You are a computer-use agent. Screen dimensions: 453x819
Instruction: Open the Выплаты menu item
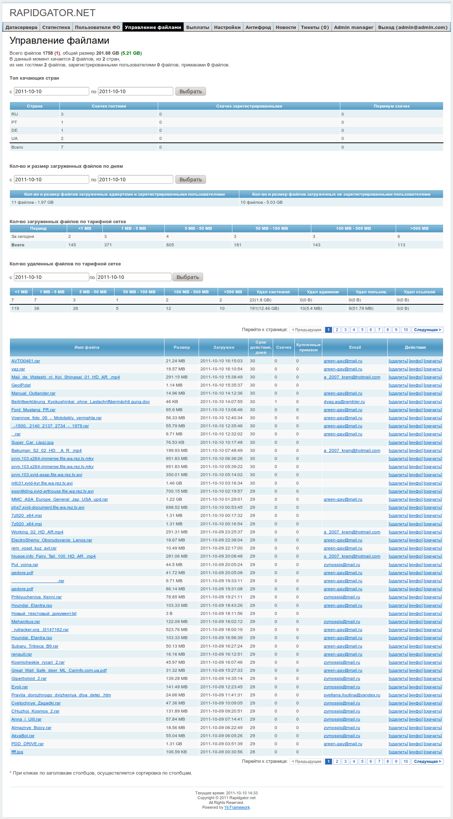point(198,27)
